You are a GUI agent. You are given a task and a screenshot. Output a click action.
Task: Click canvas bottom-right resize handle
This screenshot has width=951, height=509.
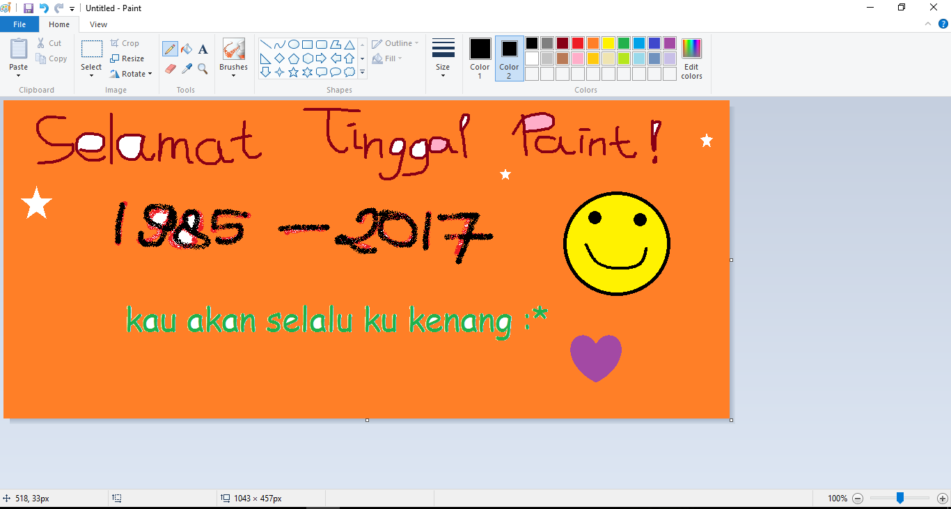731,420
